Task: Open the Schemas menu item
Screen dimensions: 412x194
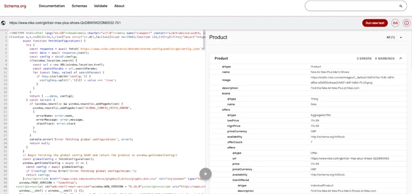Action: [79, 6]
